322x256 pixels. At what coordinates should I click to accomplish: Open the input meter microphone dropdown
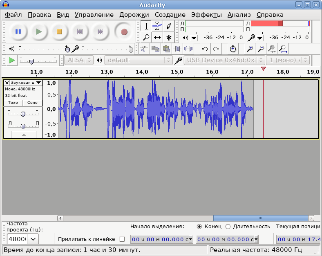(260, 38)
